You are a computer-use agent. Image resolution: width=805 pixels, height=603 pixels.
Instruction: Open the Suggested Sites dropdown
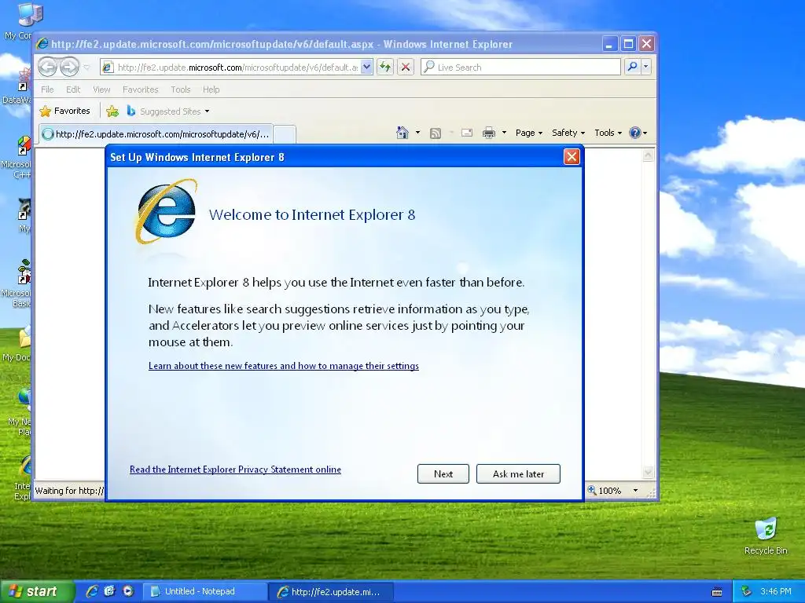pos(168,111)
